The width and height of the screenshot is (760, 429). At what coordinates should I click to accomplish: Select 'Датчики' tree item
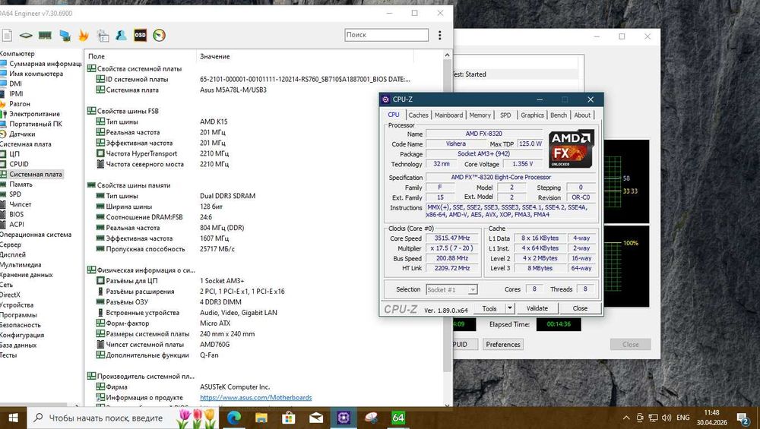tap(22, 134)
